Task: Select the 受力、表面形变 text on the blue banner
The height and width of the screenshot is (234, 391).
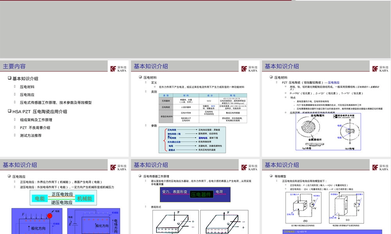Action: click(x=175, y=192)
